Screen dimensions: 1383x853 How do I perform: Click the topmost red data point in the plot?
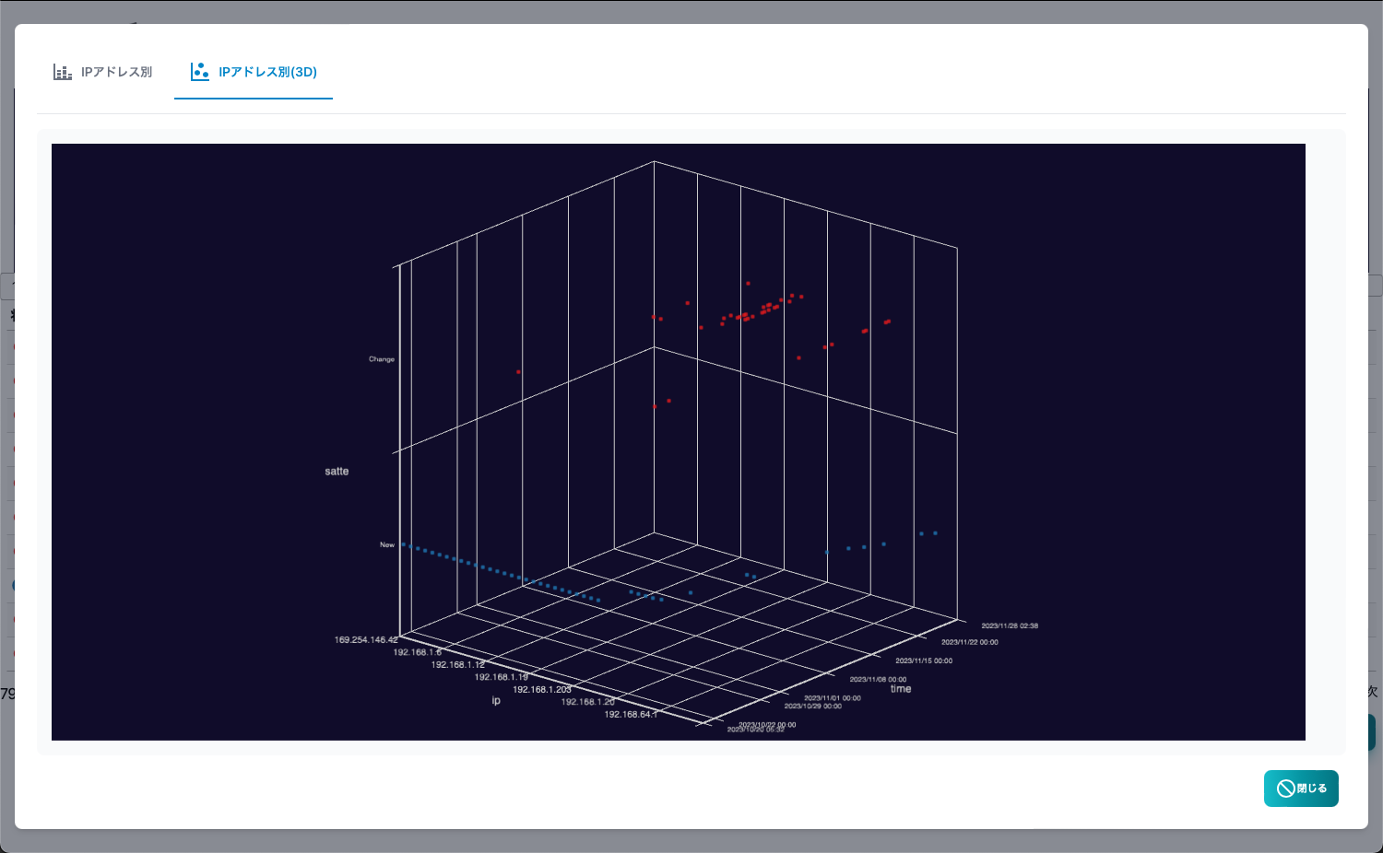[748, 283]
